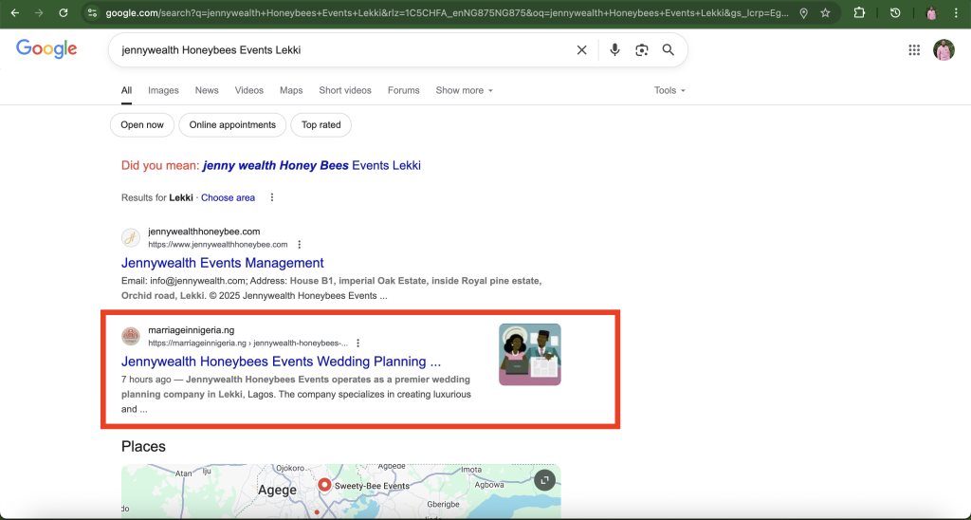
Task: Expand the Show more dropdown
Action: [464, 90]
